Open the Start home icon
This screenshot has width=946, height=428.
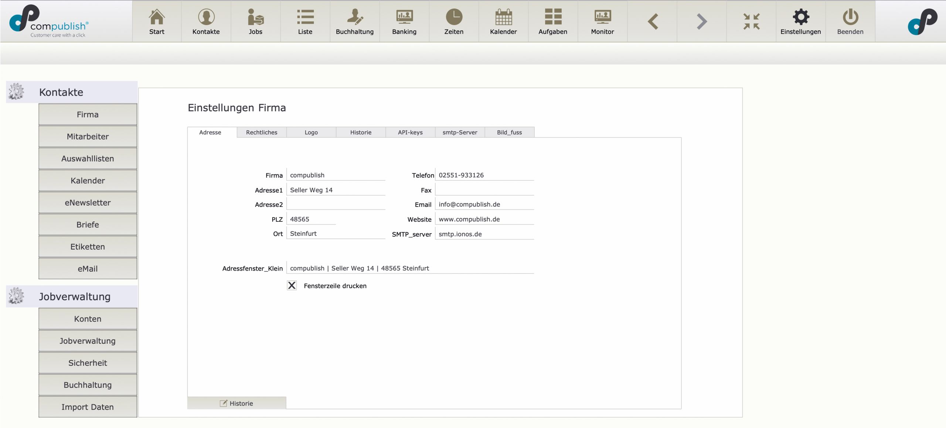(157, 21)
